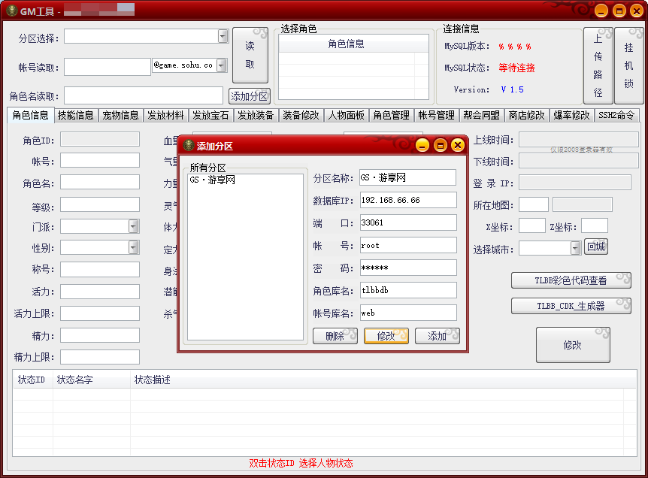
Task: Expand the 选择城市 combo box
Action: [575, 247]
